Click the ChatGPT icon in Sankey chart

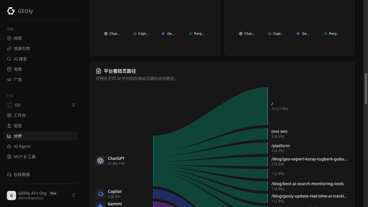(x=100, y=161)
